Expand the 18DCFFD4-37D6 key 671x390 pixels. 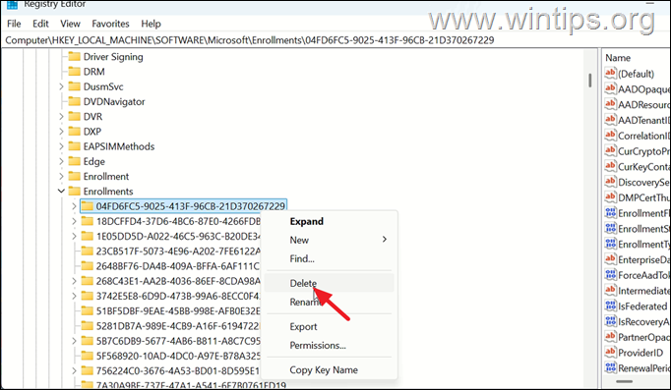click(x=74, y=221)
